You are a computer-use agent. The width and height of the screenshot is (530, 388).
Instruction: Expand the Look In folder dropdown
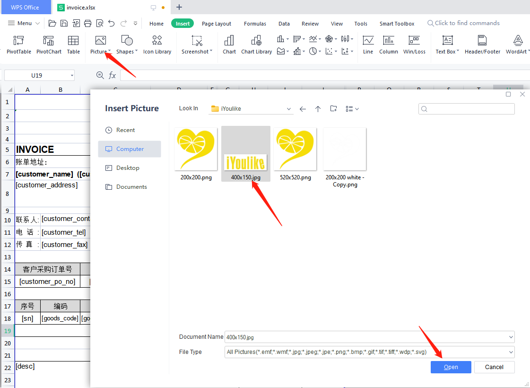click(289, 109)
